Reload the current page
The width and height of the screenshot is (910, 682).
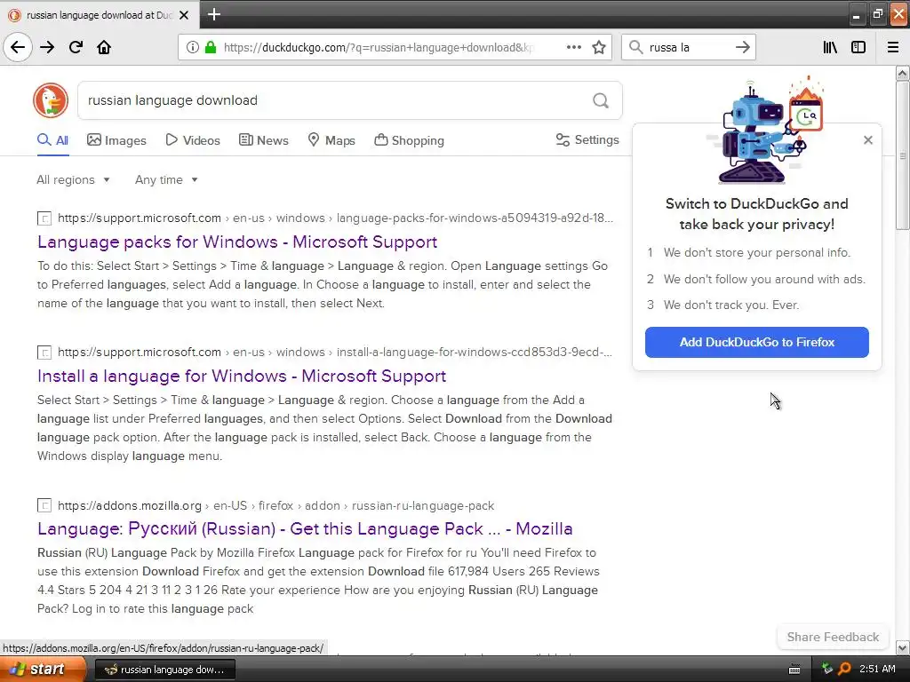(76, 47)
